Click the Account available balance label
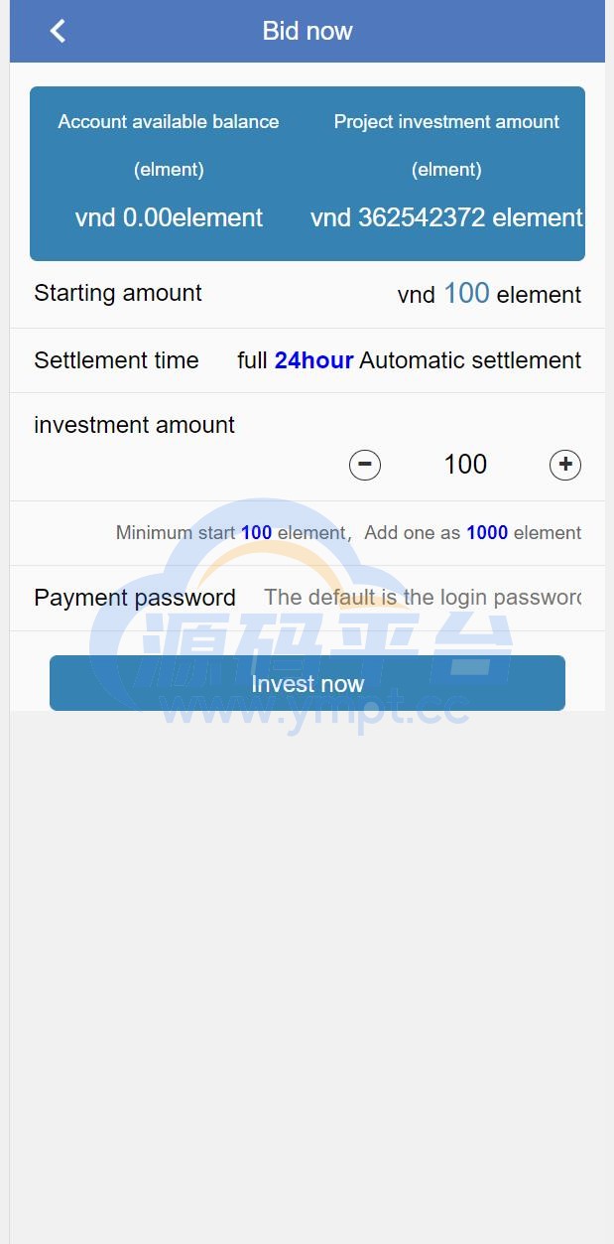Screen dimensions: 614x1244 pyautogui.click(x=169, y=122)
